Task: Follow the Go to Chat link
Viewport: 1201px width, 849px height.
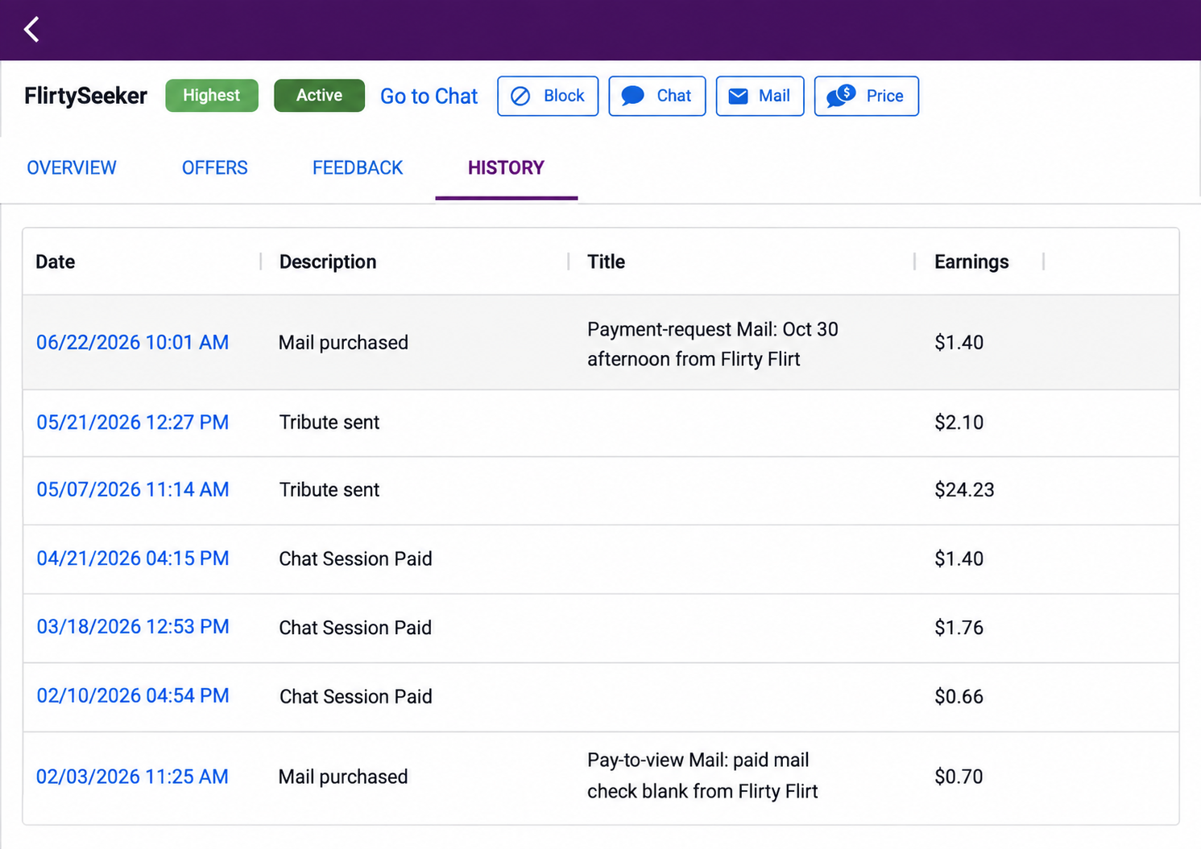Action: (x=429, y=96)
